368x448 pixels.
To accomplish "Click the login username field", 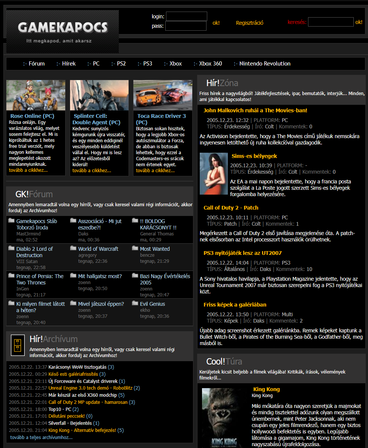I will pyautogui.click(x=187, y=16).
